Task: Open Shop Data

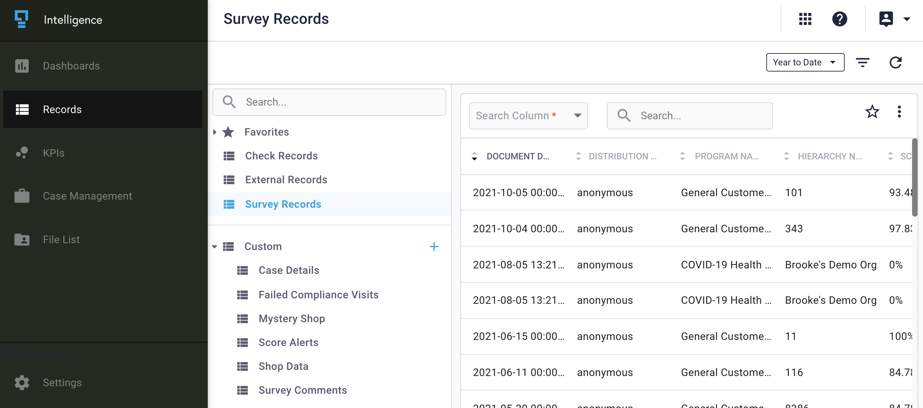Action: 283,366
